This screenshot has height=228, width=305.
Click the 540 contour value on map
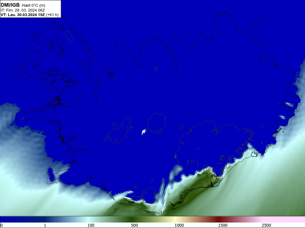pyautogui.click(x=131, y=202)
